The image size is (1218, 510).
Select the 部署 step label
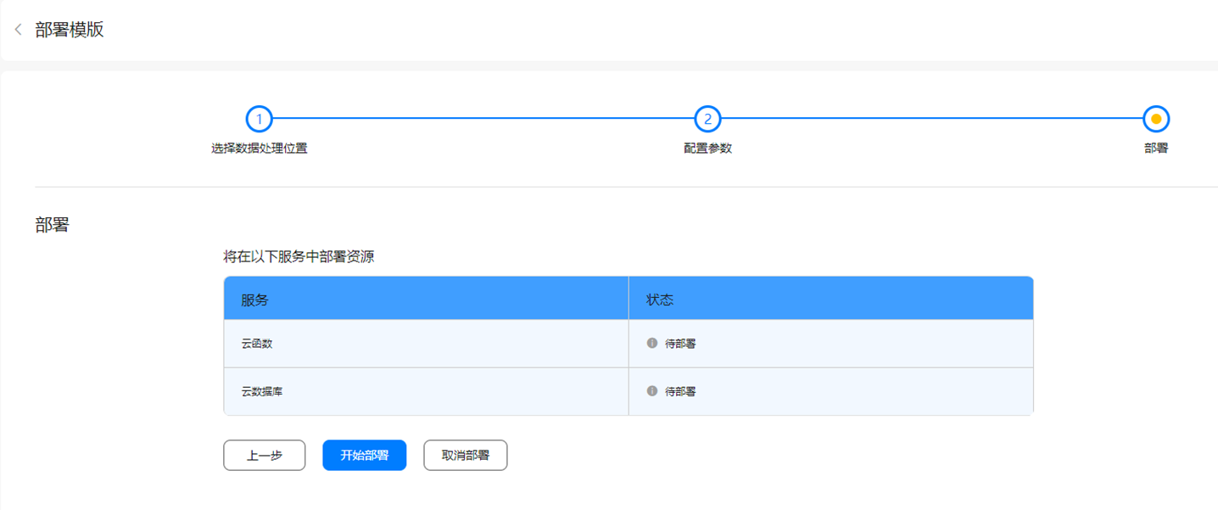pos(1157,148)
